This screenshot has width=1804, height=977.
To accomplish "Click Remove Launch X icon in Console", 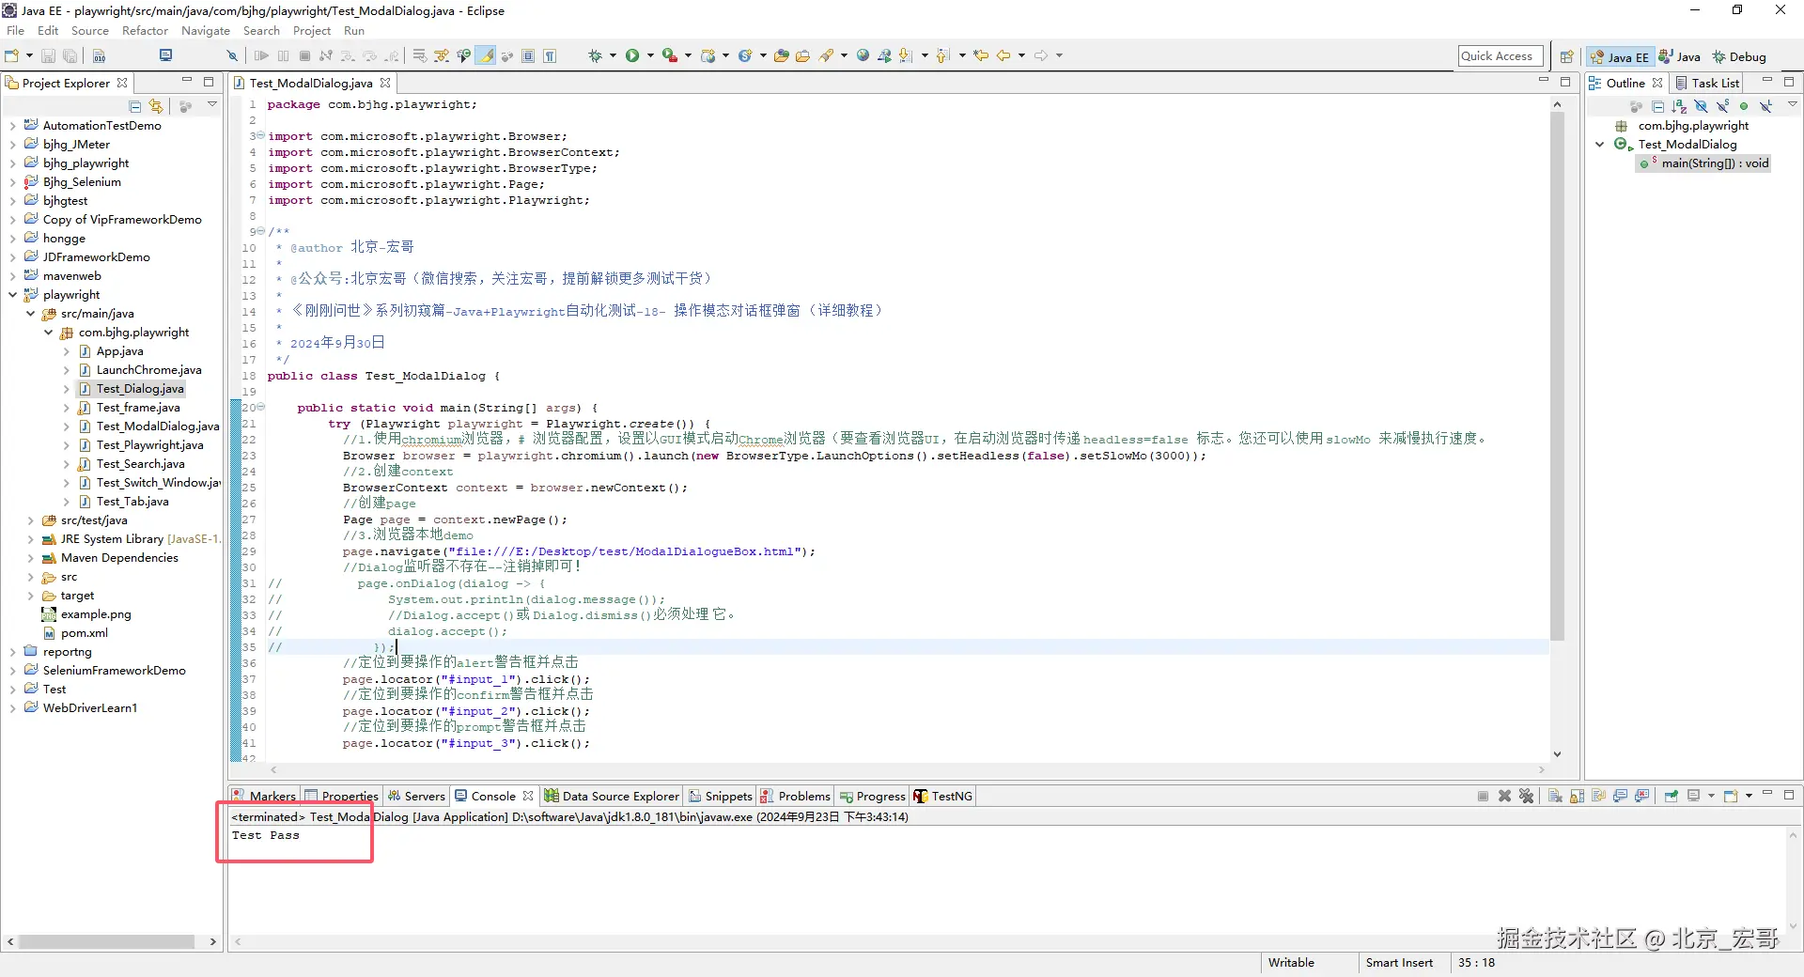I will pos(1504,796).
